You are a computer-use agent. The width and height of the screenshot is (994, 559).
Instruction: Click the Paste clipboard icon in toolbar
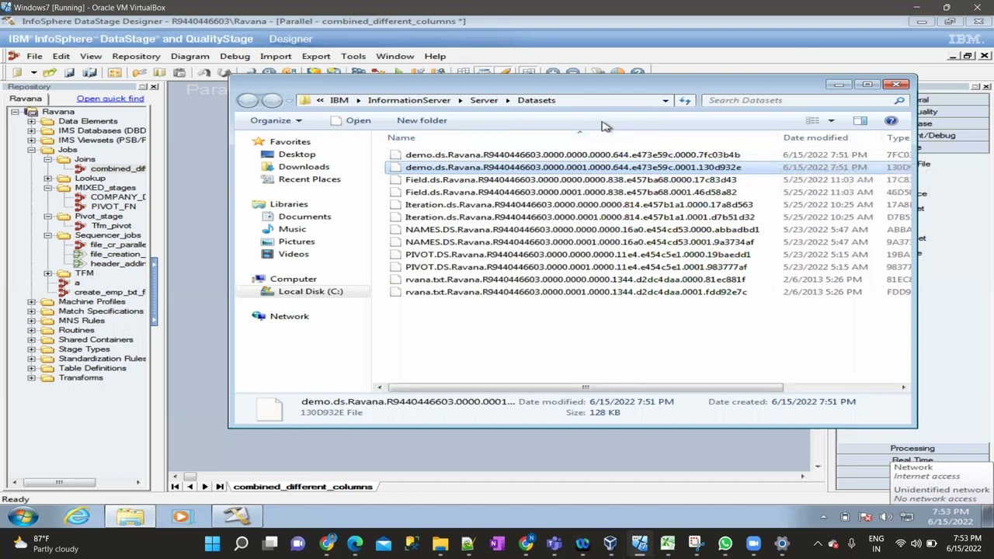tap(179, 73)
